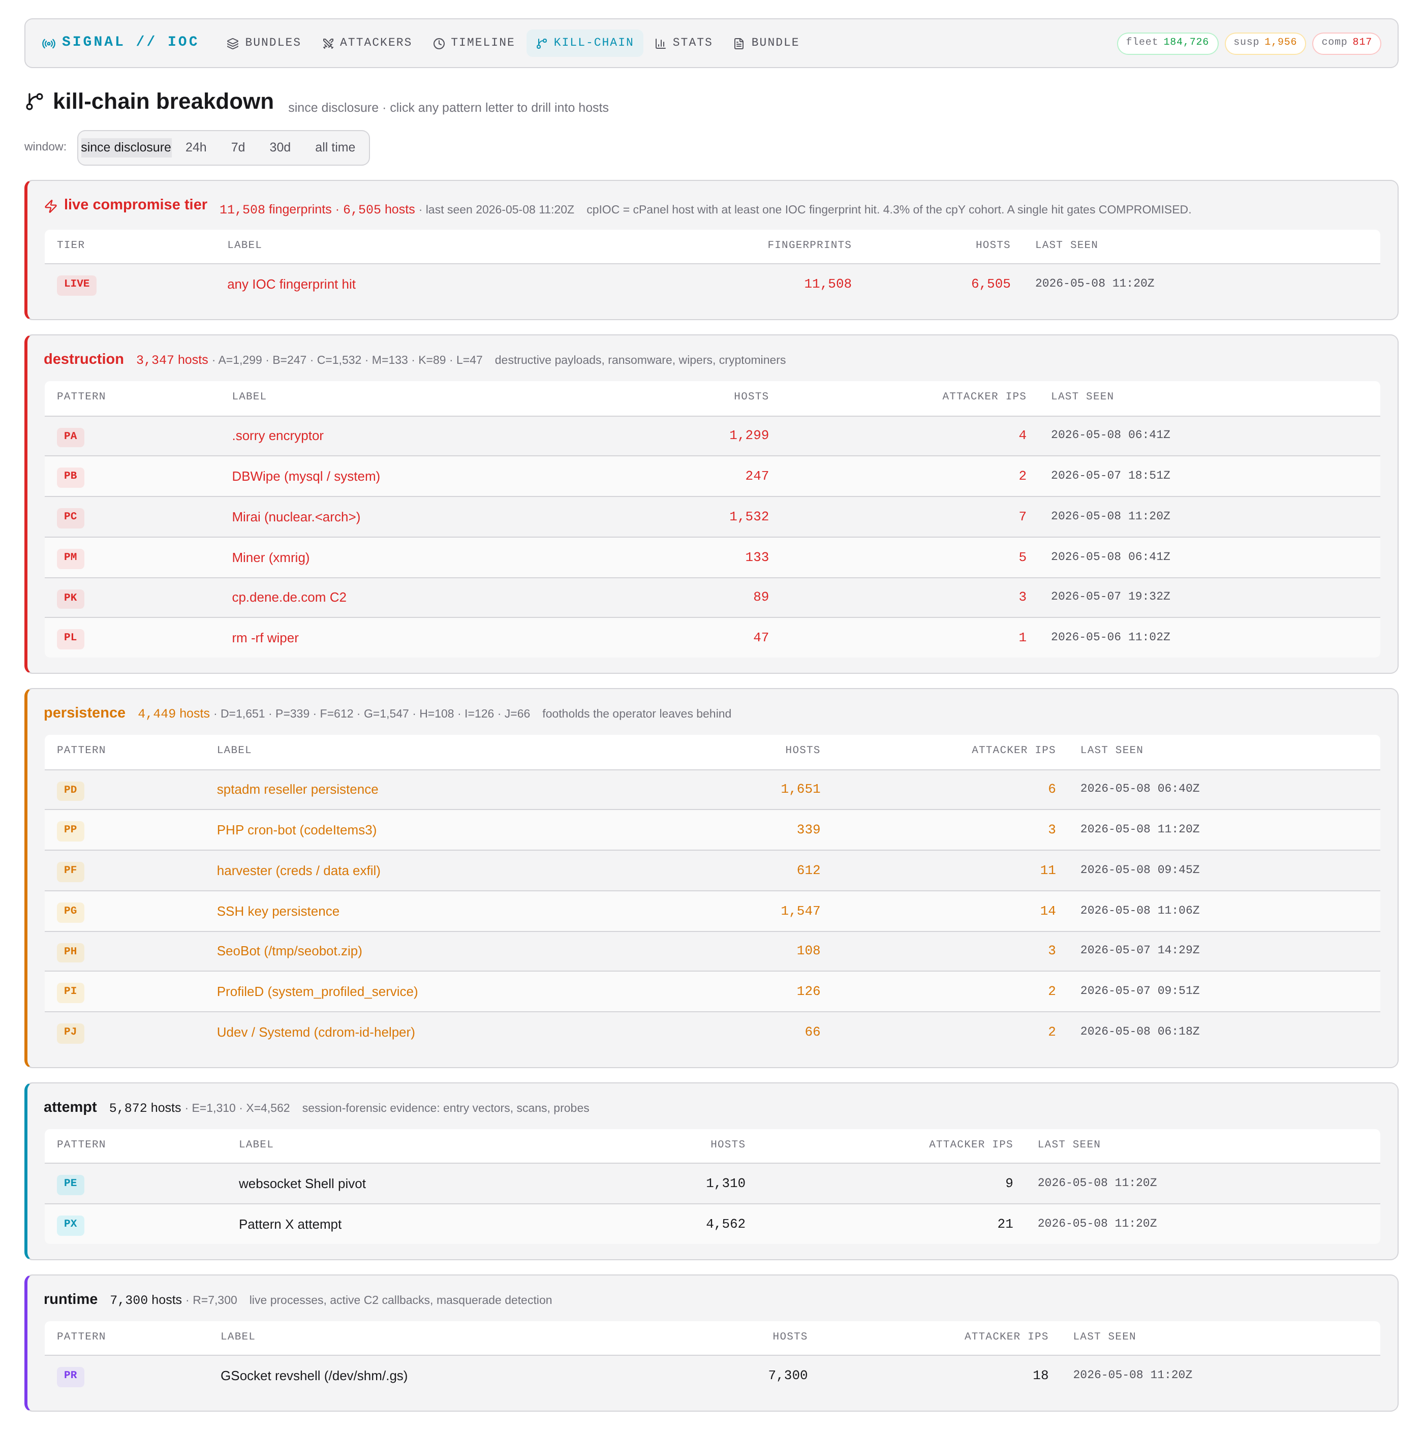Click the Timeline clock icon

tap(439, 44)
